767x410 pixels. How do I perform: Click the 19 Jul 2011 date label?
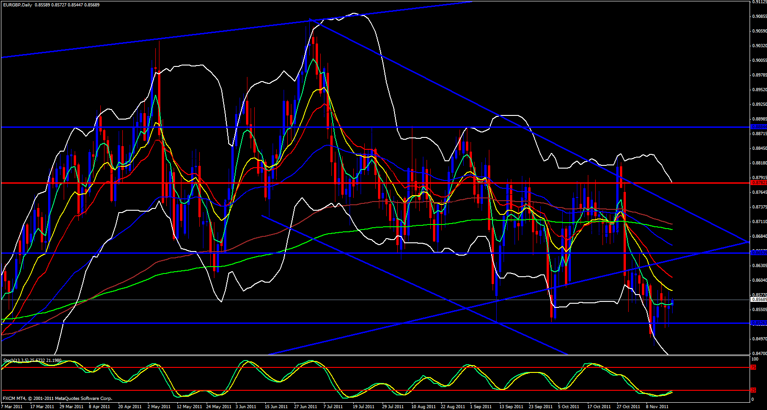(364, 406)
